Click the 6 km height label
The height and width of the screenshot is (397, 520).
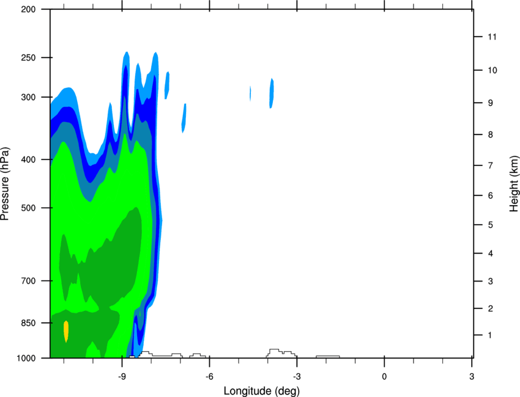(x=490, y=195)
